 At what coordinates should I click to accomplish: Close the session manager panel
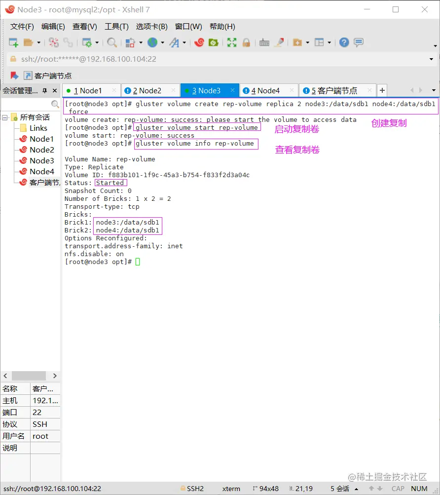tap(55, 91)
